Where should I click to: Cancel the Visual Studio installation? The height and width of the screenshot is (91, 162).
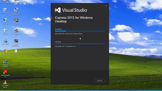(x=99, y=81)
